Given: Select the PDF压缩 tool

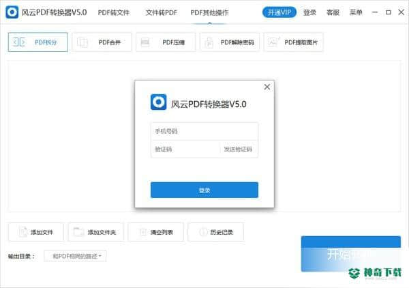Looking at the screenshot, I should coord(166,42).
